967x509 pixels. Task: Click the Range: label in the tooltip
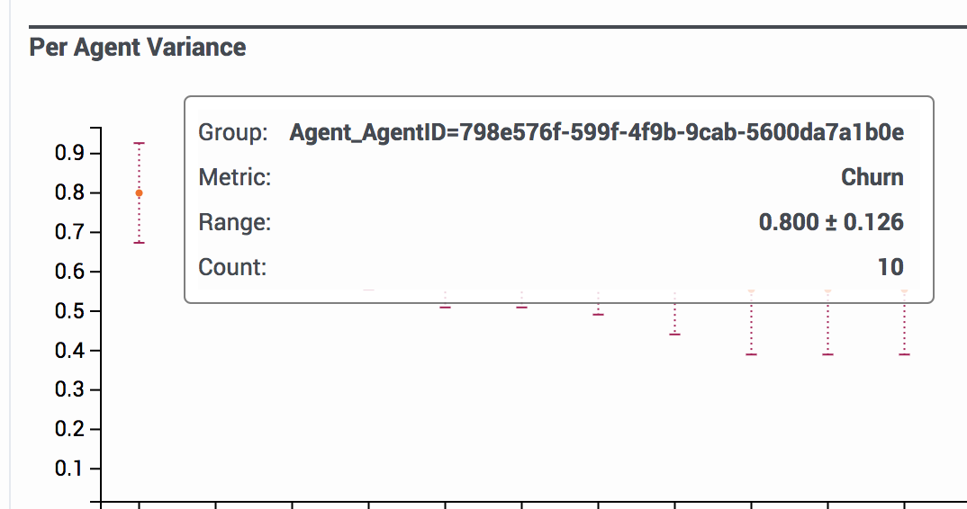coord(234,222)
